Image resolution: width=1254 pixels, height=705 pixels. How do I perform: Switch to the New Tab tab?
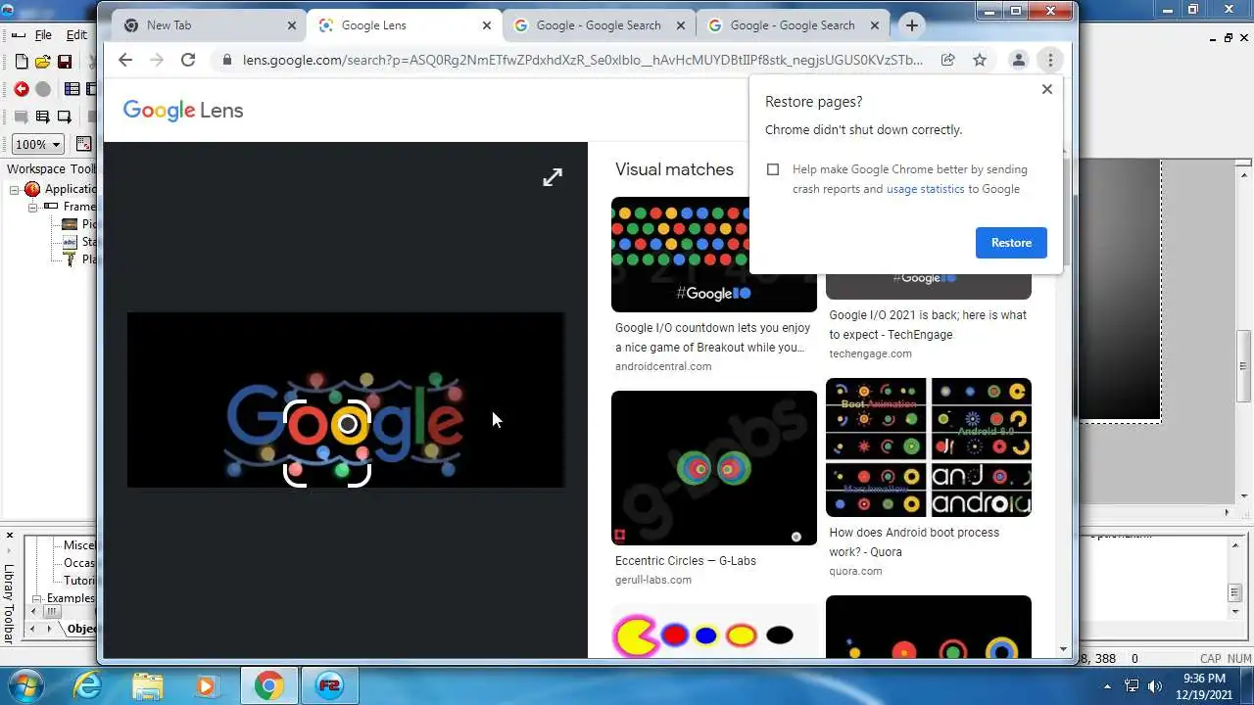click(x=209, y=25)
